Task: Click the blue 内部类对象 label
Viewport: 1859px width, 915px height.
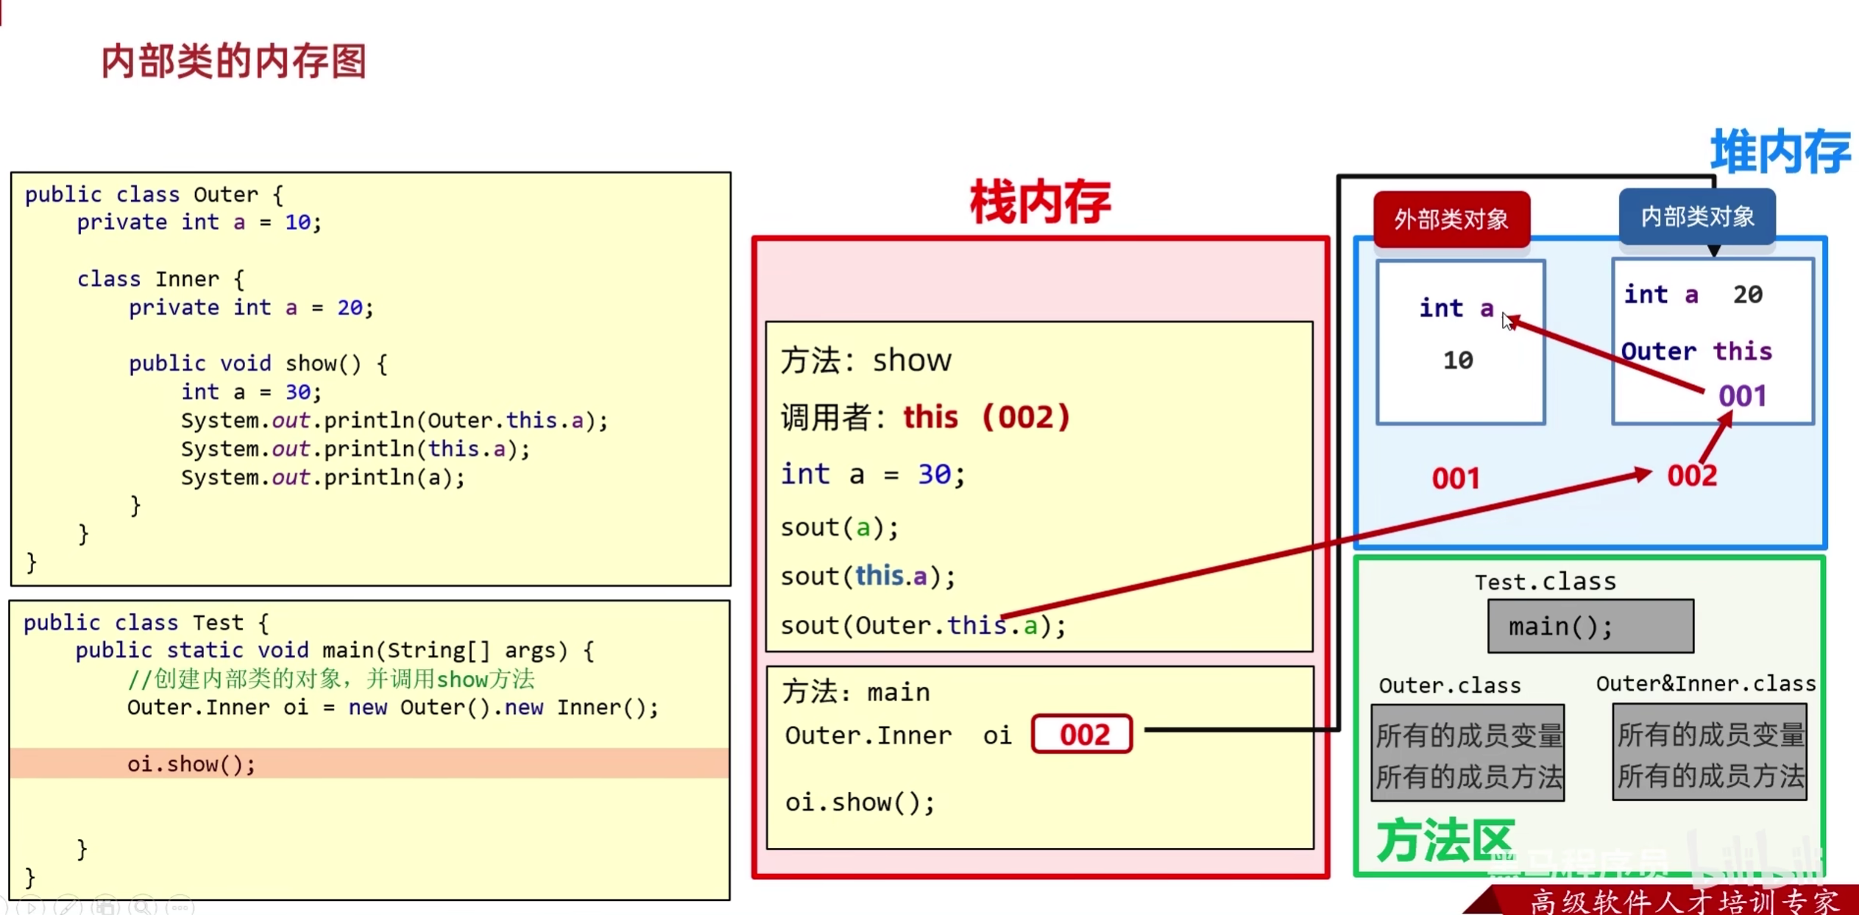Action: pos(1696,217)
